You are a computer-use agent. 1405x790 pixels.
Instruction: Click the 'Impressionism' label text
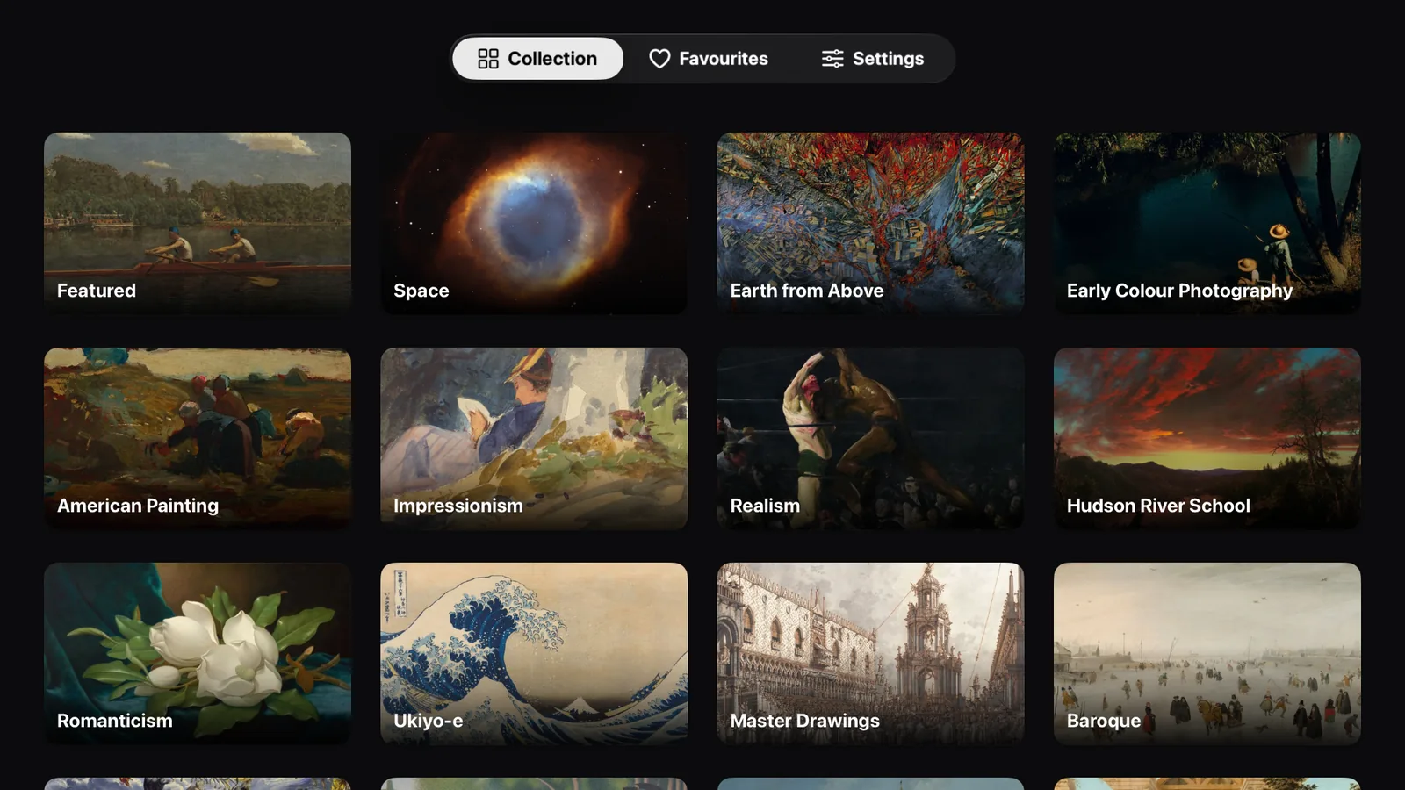458,506
